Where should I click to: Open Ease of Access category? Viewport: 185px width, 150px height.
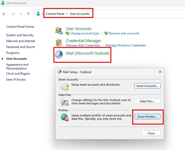click(16, 79)
